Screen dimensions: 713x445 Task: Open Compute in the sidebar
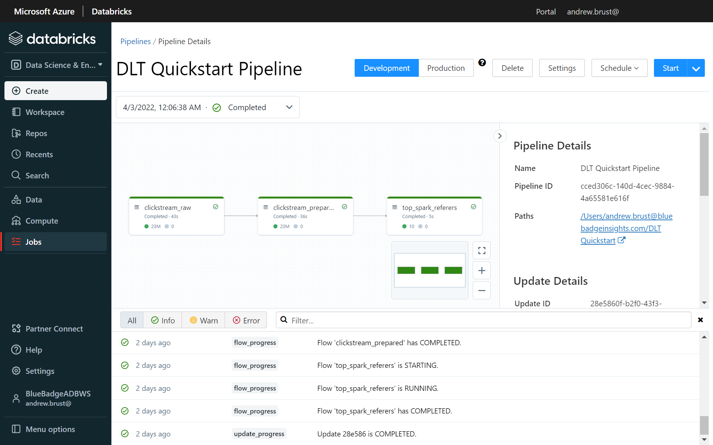pos(42,221)
